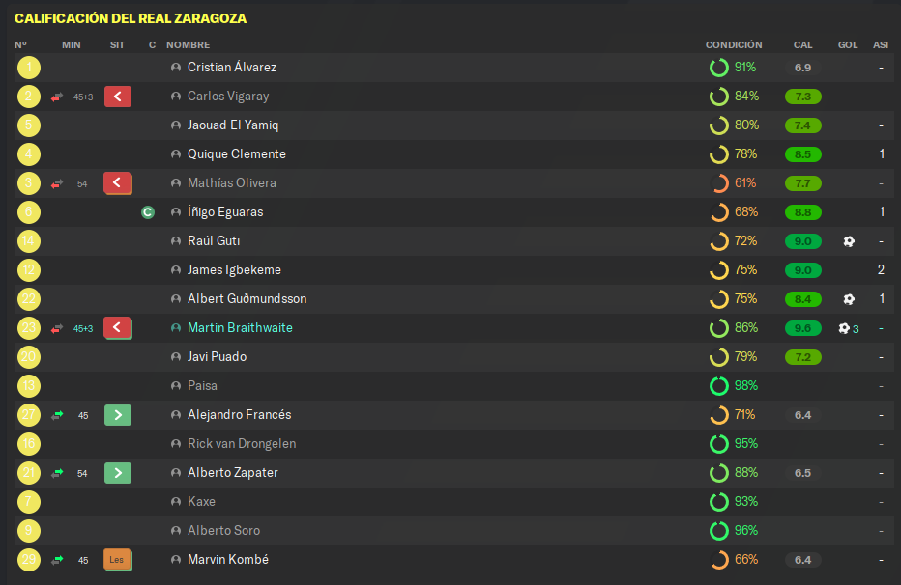Open Martin Braithwaite's player profile
The height and width of the screenshot is (585, 901).
240,328
